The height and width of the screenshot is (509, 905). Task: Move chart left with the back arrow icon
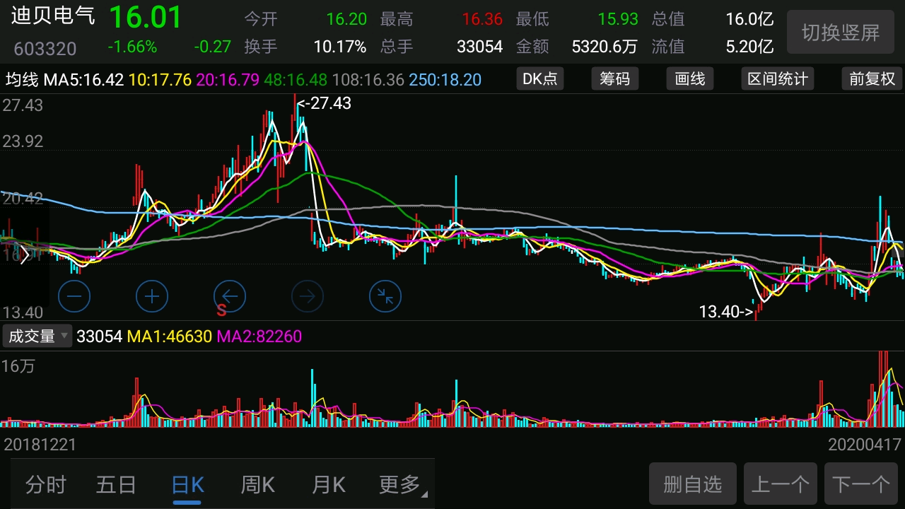[230, 296]
